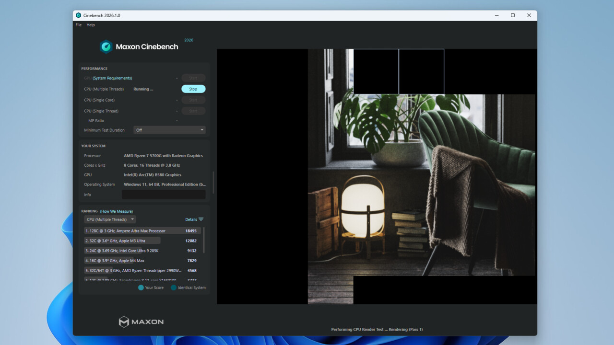Click the MAXON logo below the ranking panel
614x345 pixels.
141,322
